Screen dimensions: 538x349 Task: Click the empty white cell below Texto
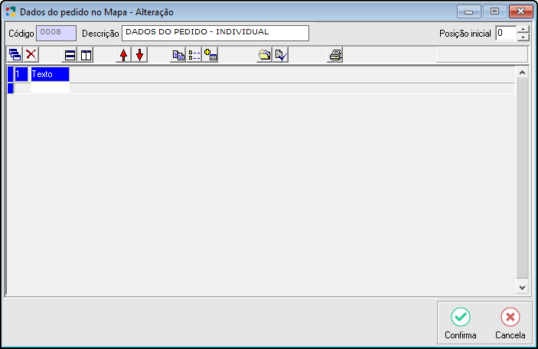pos(50,88)
